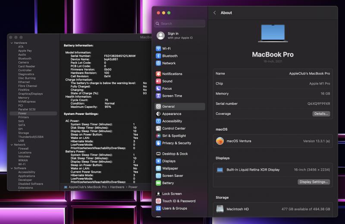This screenshot has width=345, height=224.
Task: Select Firewall under Network
Action: pyautogui.click(x=23, y=148)
